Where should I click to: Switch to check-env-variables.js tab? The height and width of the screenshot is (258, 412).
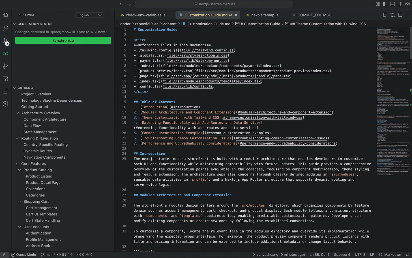point(143,15)
